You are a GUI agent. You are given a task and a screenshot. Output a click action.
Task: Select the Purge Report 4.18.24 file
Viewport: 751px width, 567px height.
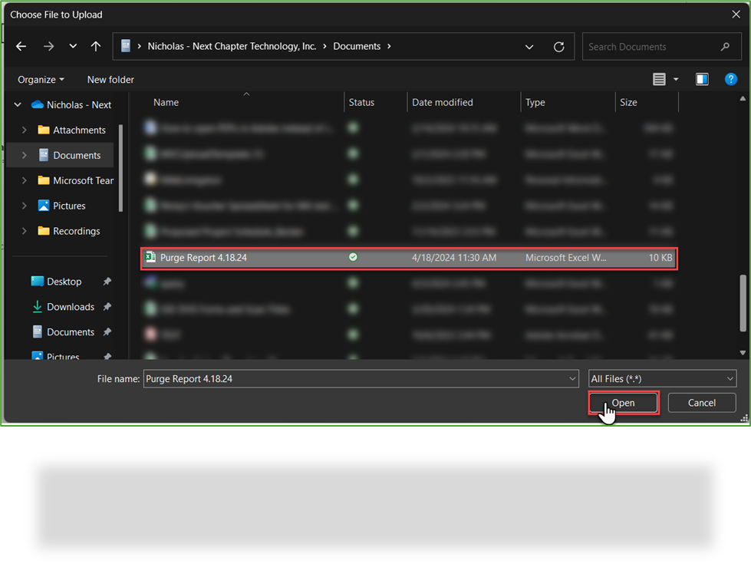click(x=409, y=258)
